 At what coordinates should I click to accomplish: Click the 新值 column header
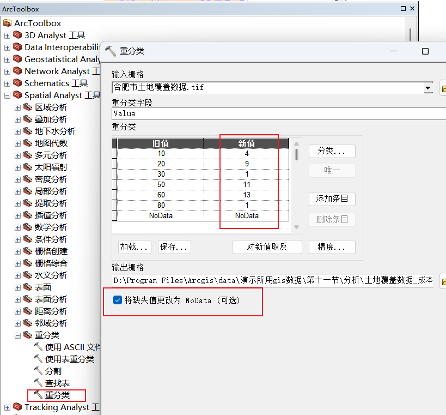[247, 143]
